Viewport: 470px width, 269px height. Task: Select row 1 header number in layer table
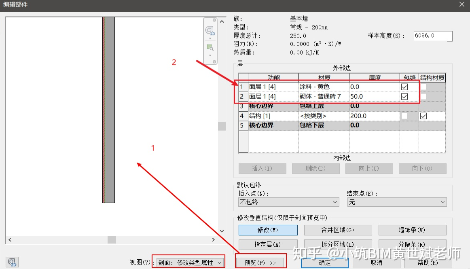(243, 87)
